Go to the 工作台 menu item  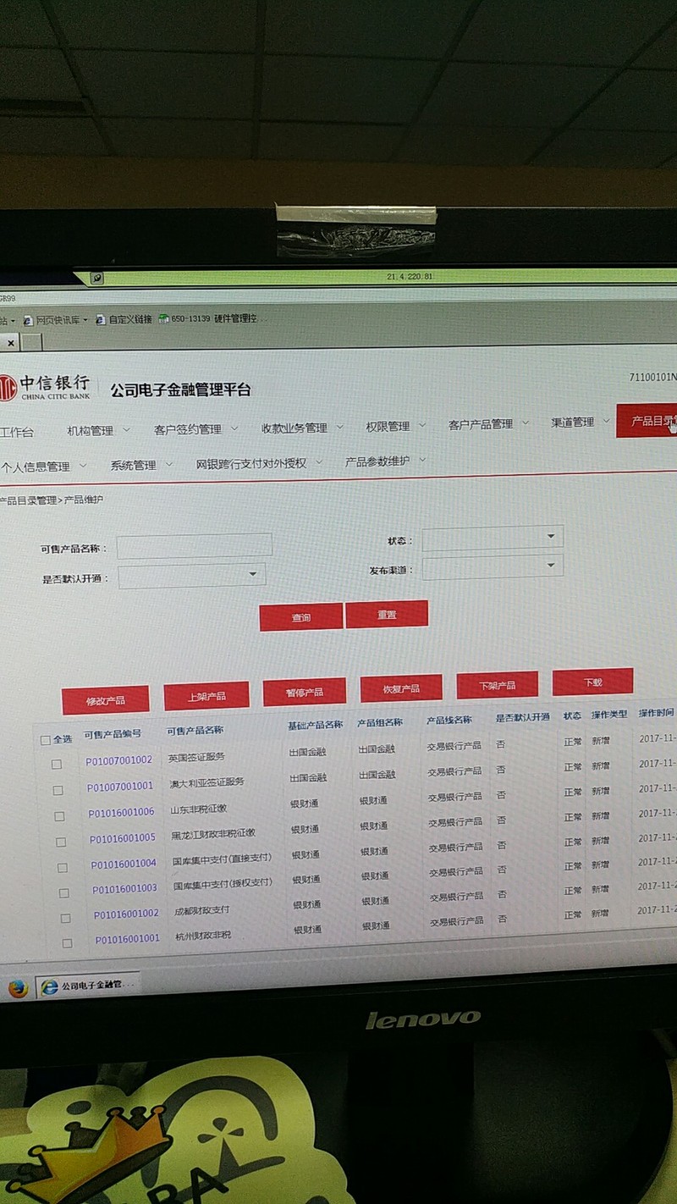pyautogui.click(x=17, y=433)
